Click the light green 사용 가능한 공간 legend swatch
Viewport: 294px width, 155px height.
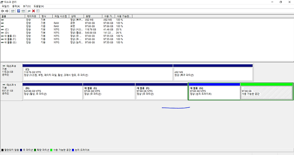(x=51, y=150)
